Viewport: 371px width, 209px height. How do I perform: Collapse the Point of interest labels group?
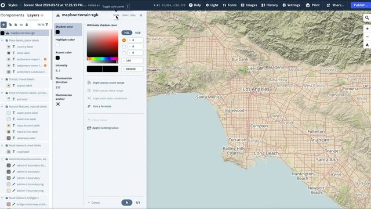2,93
